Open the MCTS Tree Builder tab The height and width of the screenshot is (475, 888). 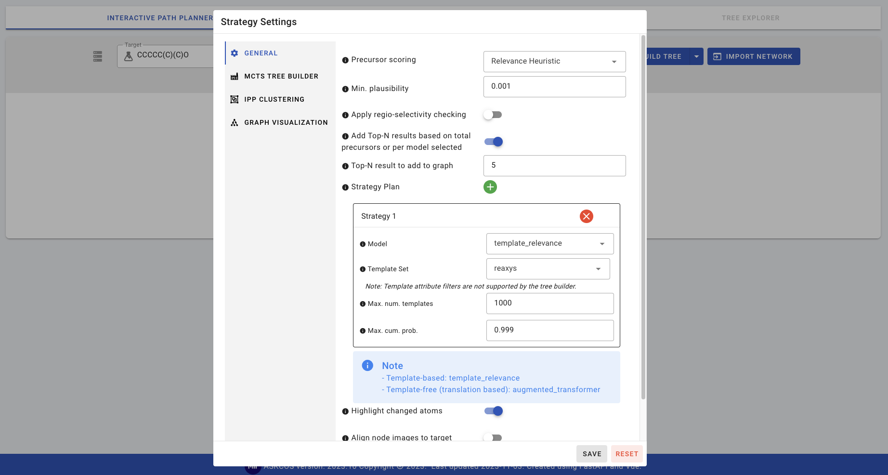280,76
